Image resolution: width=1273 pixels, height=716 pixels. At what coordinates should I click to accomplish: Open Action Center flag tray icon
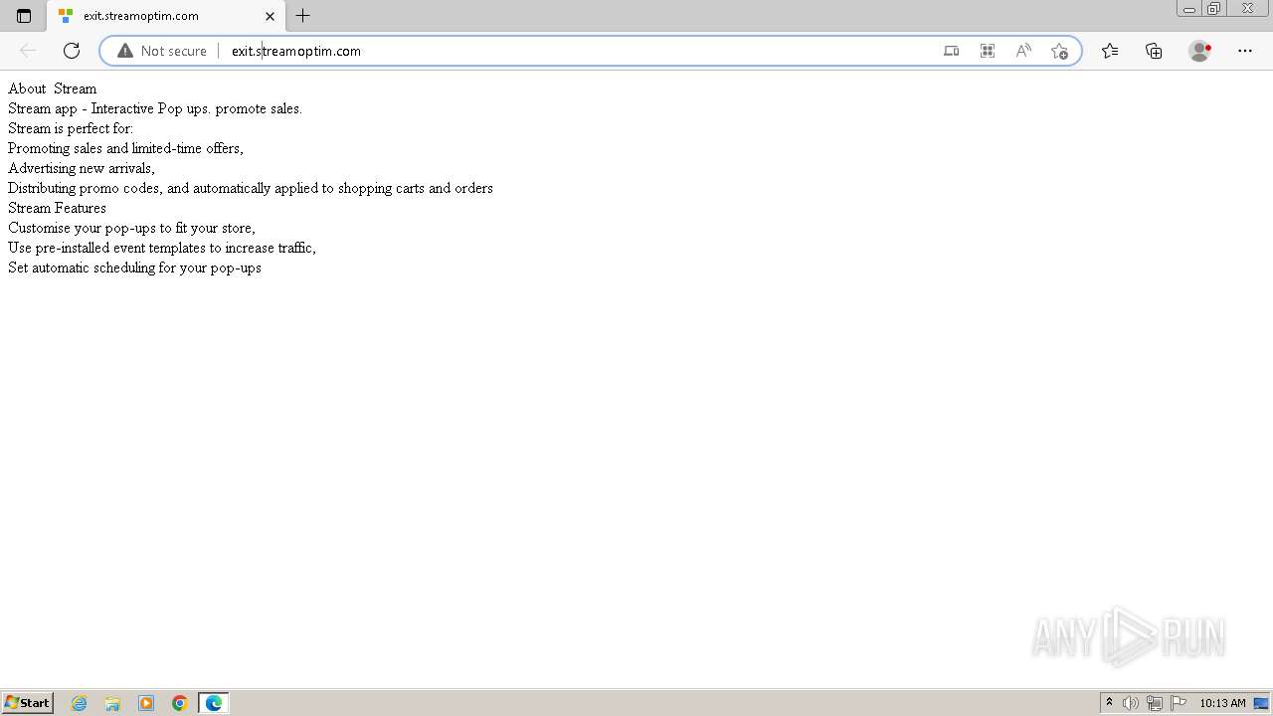(x=1179, y=703)
